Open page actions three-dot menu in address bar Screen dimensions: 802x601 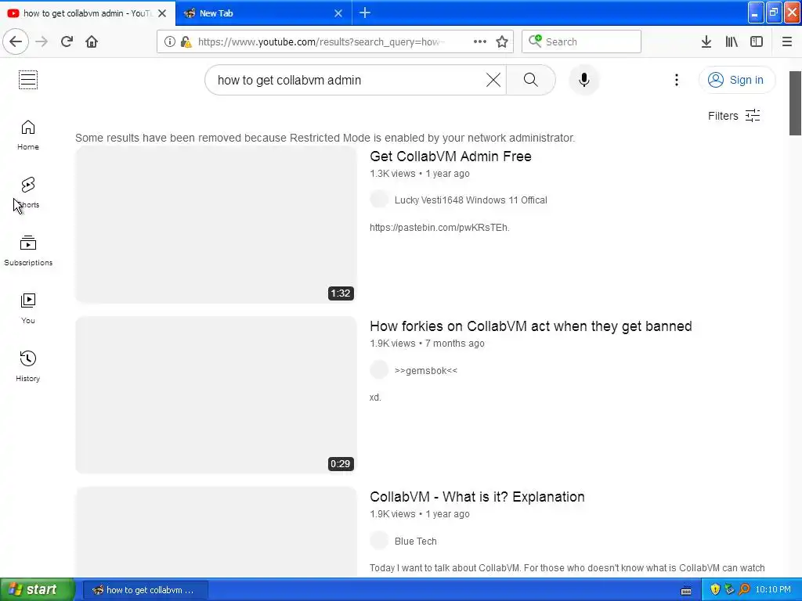[x=480, y=41]
